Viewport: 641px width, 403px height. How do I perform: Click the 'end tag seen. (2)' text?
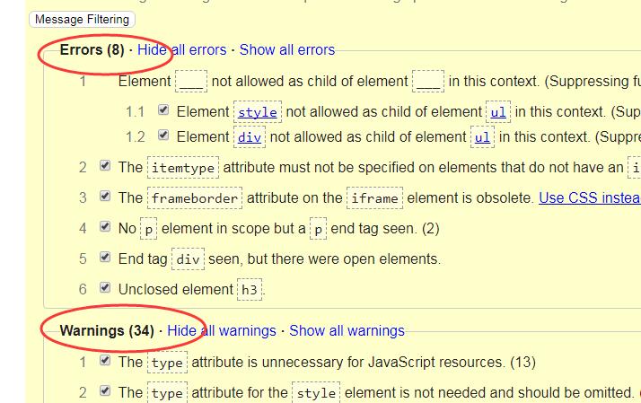(385, 228)
